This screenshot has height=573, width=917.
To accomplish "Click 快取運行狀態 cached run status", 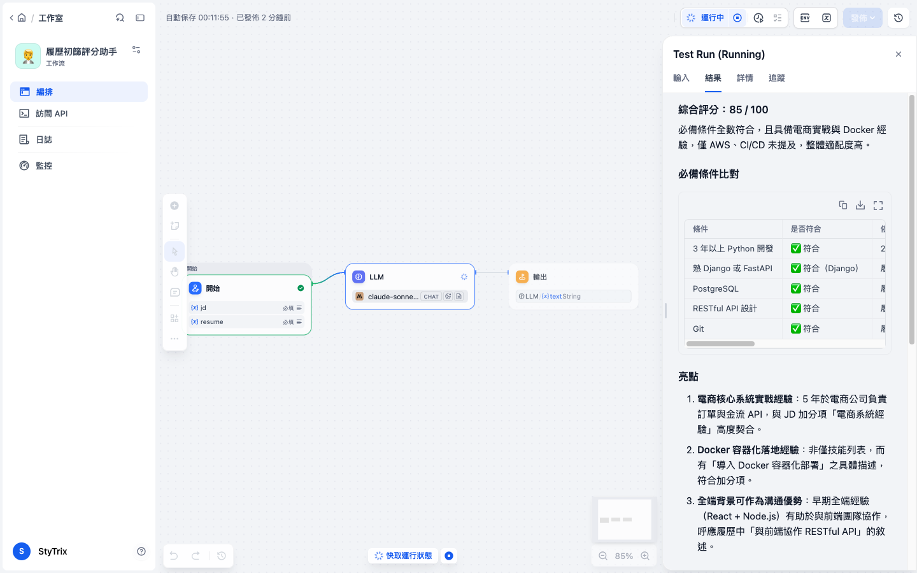I will point(403,556).
